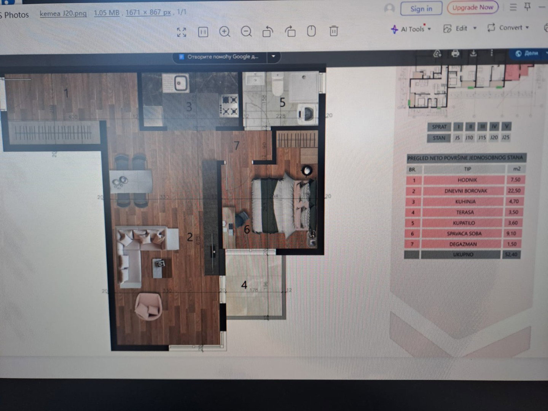Expand the Google Docs open-with arrow
548x411 pixels.
[273, 57]
